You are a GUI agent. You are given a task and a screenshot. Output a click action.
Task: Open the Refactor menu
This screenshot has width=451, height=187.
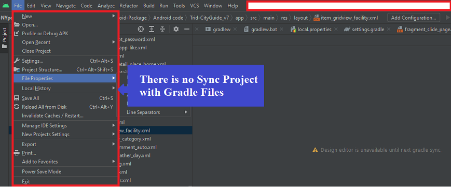pyautogui.click(x=129, y=6)
